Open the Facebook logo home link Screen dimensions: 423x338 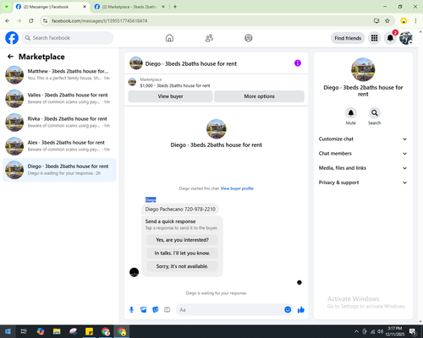pyautogui.click(x=12, y=38)
